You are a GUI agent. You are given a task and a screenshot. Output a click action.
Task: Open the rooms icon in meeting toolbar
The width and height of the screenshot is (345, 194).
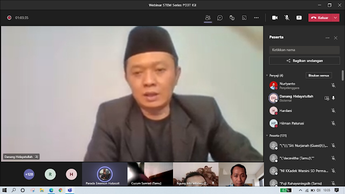coord(244,18)
